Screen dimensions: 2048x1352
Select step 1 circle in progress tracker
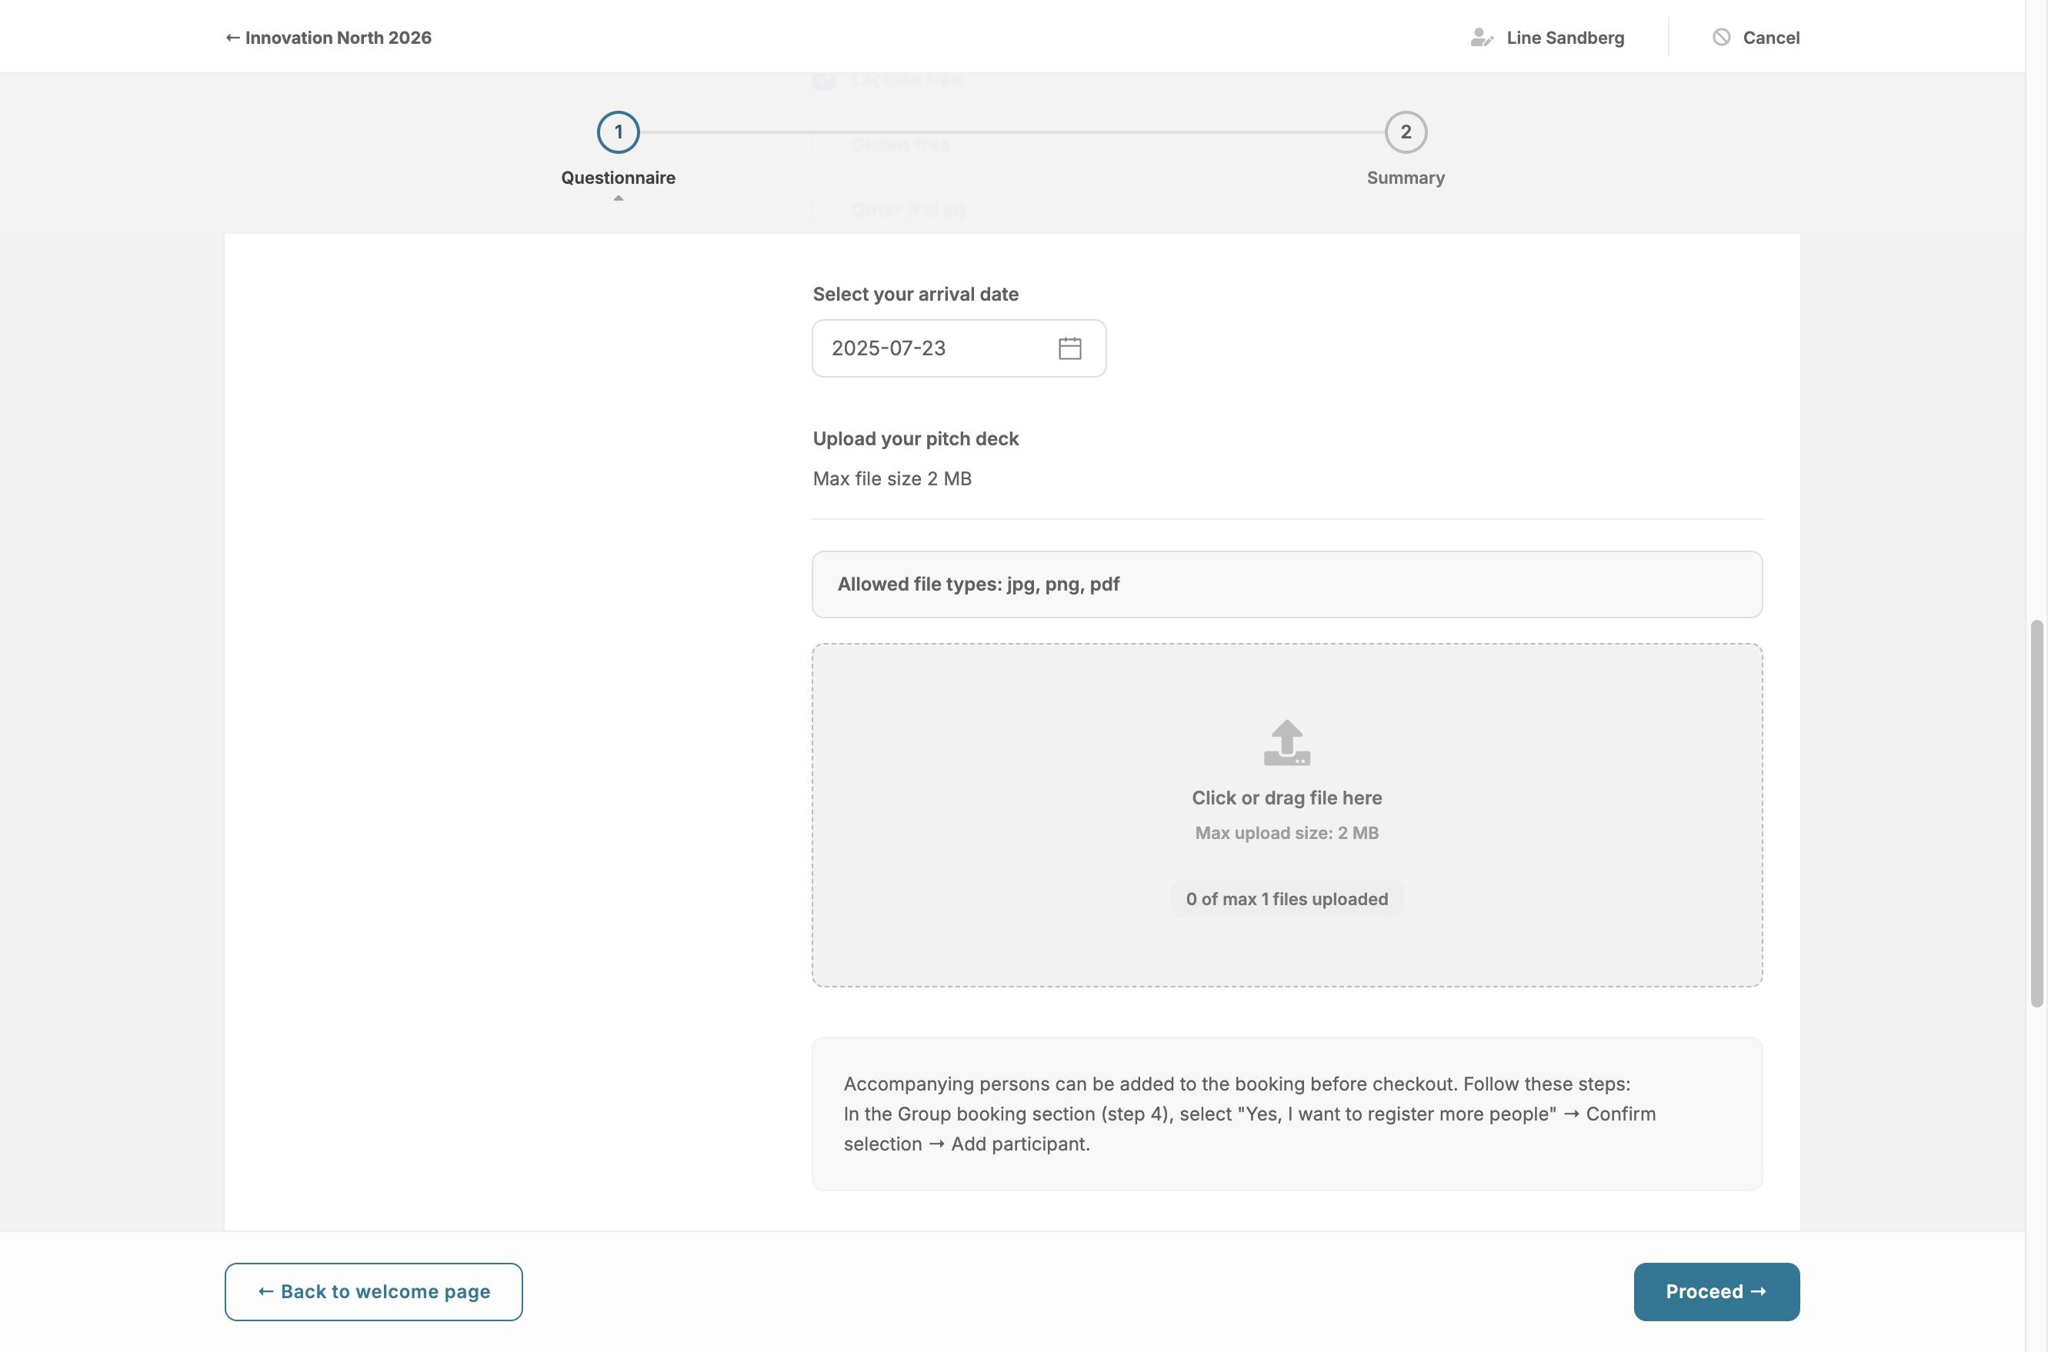coord(619,132)
